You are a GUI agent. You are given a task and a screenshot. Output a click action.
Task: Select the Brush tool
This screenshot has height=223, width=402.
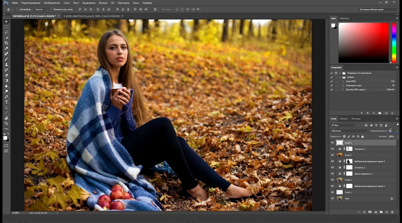(x=6, y=59)
